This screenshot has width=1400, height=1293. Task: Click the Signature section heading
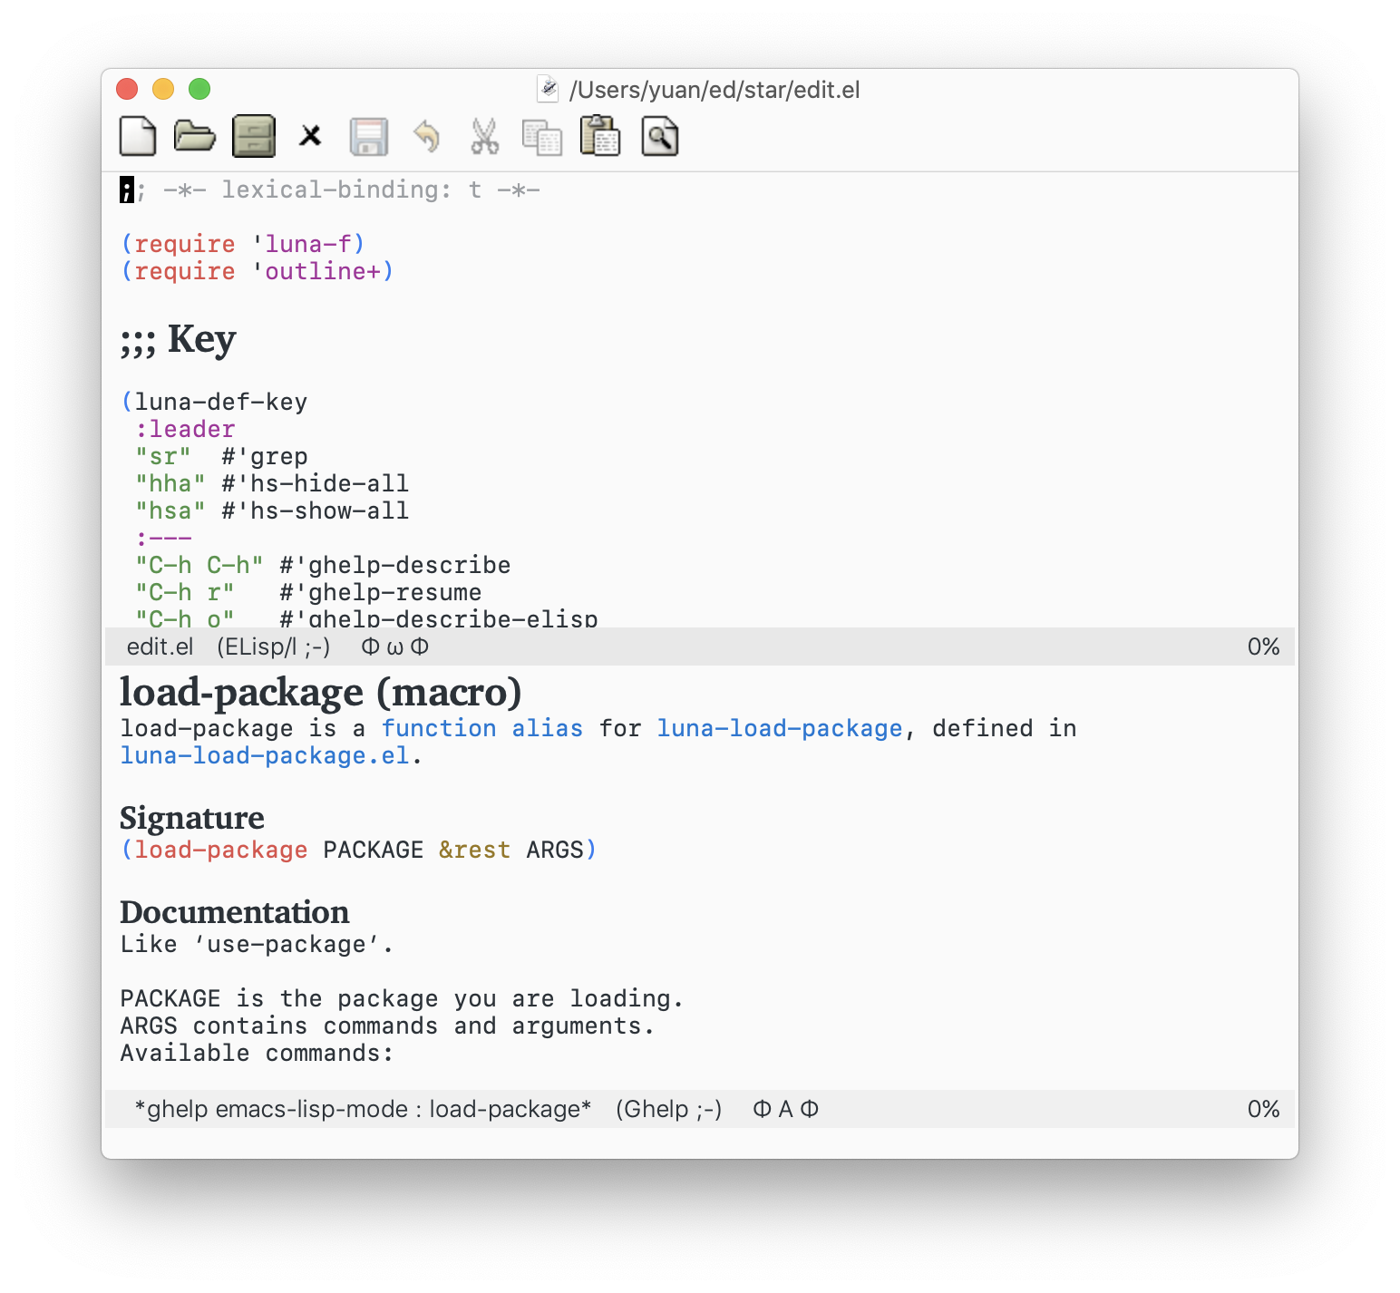click(x=192, y=818)
